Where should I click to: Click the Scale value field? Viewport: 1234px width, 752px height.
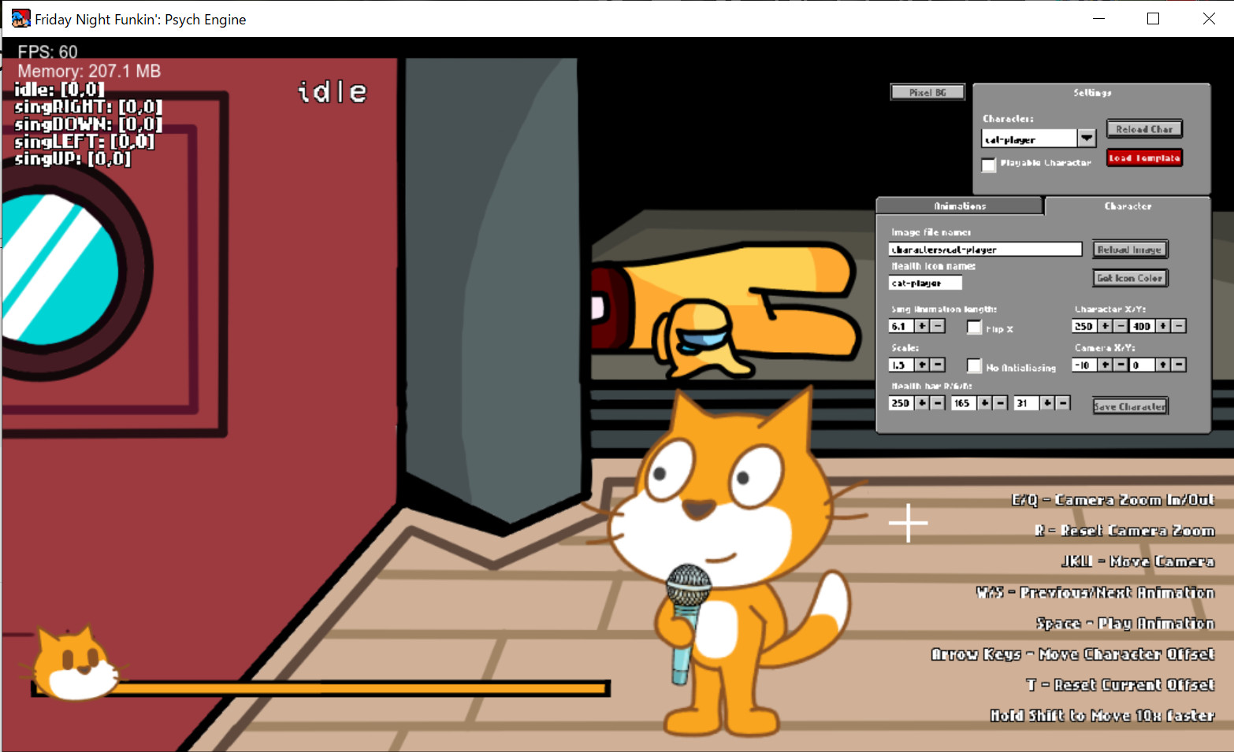901,365
